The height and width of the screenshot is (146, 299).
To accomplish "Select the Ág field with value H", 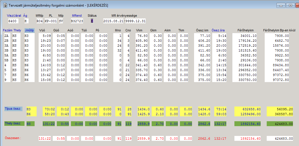I will coord(27,21).
